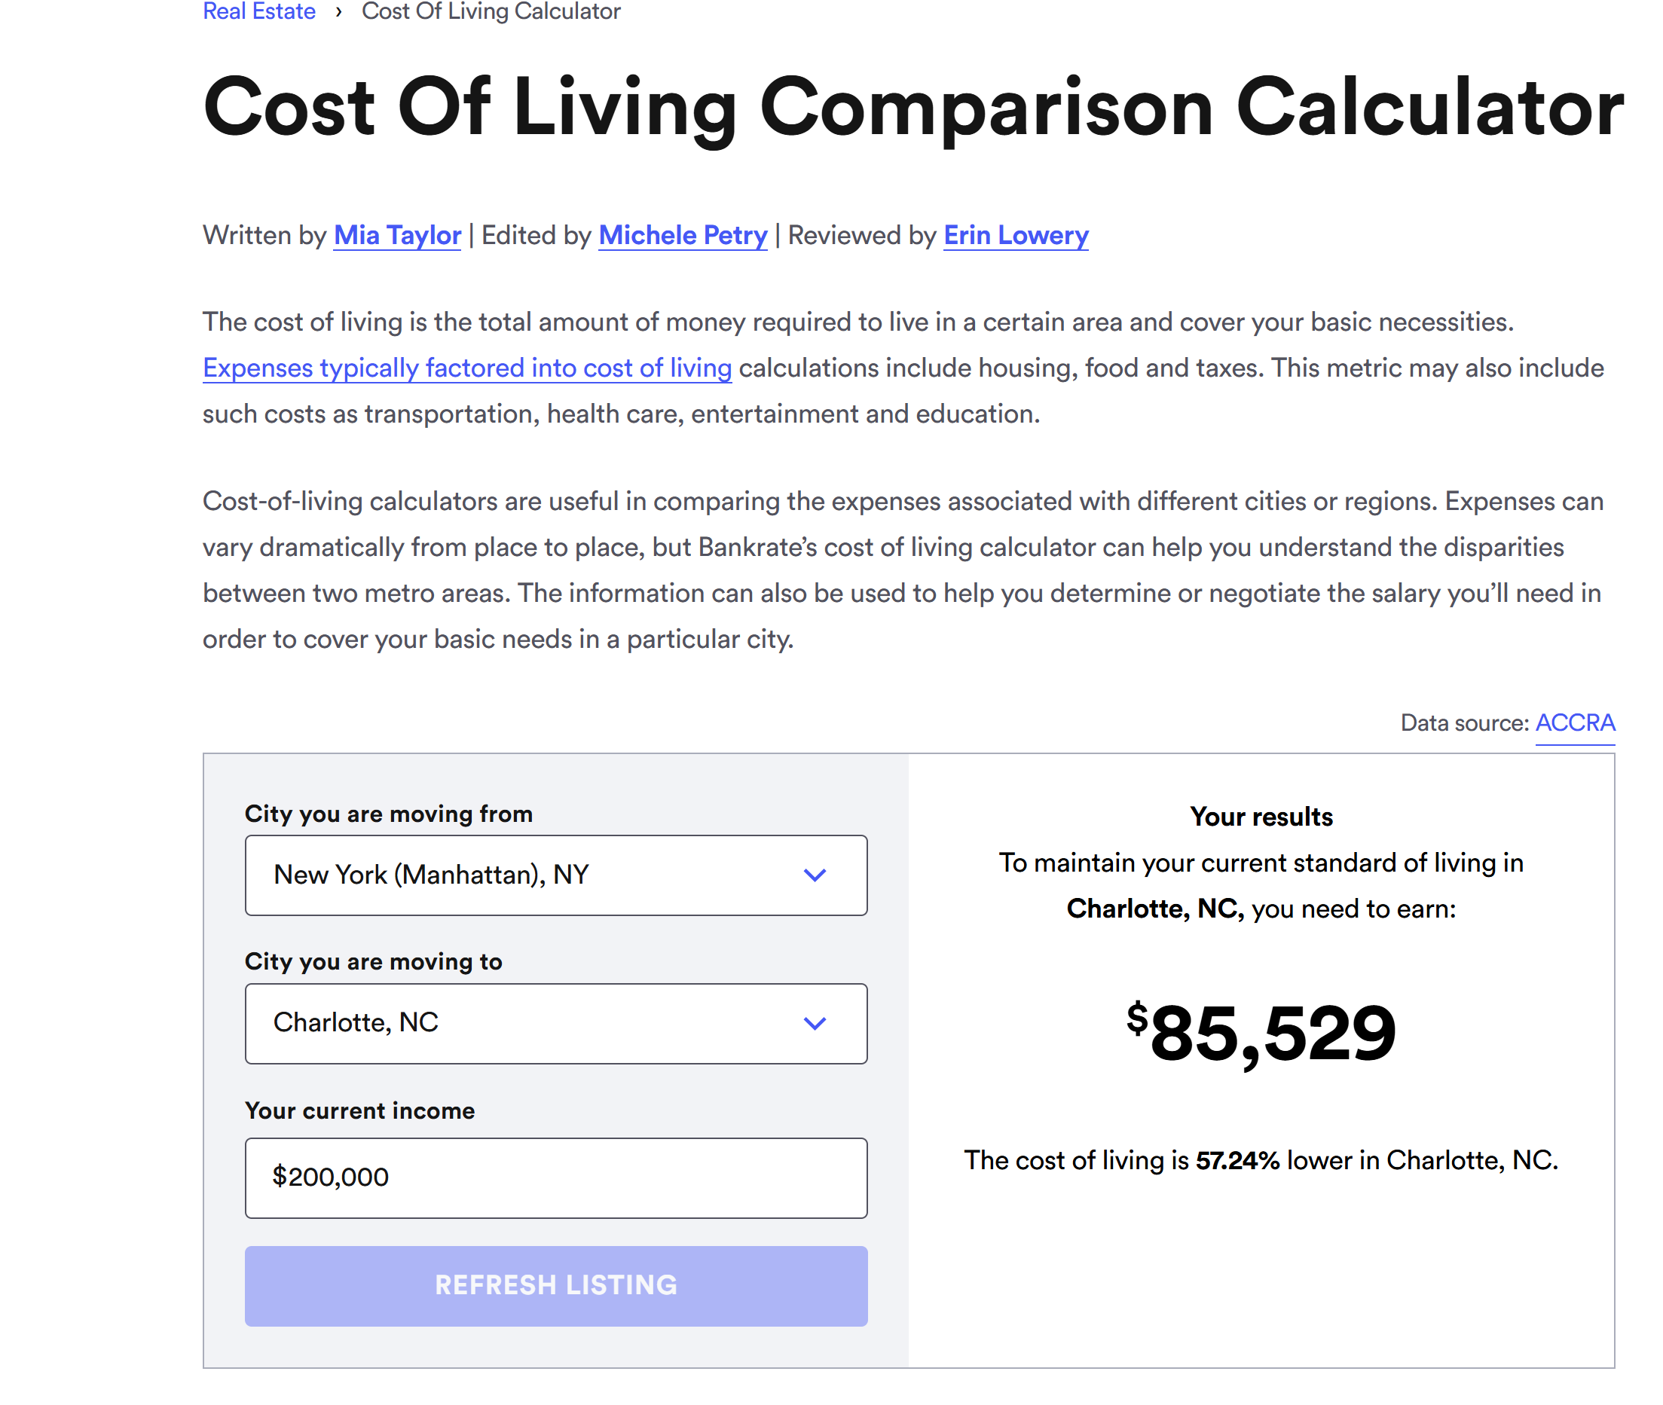The width and height of the screenshot is (1663, 1405).
Task: Open the ACCRA data source link
Action: [1574, 723]
